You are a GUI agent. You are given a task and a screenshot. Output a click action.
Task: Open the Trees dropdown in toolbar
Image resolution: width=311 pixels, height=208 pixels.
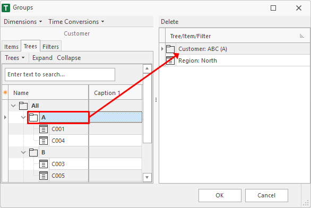(x=15, y=58)
